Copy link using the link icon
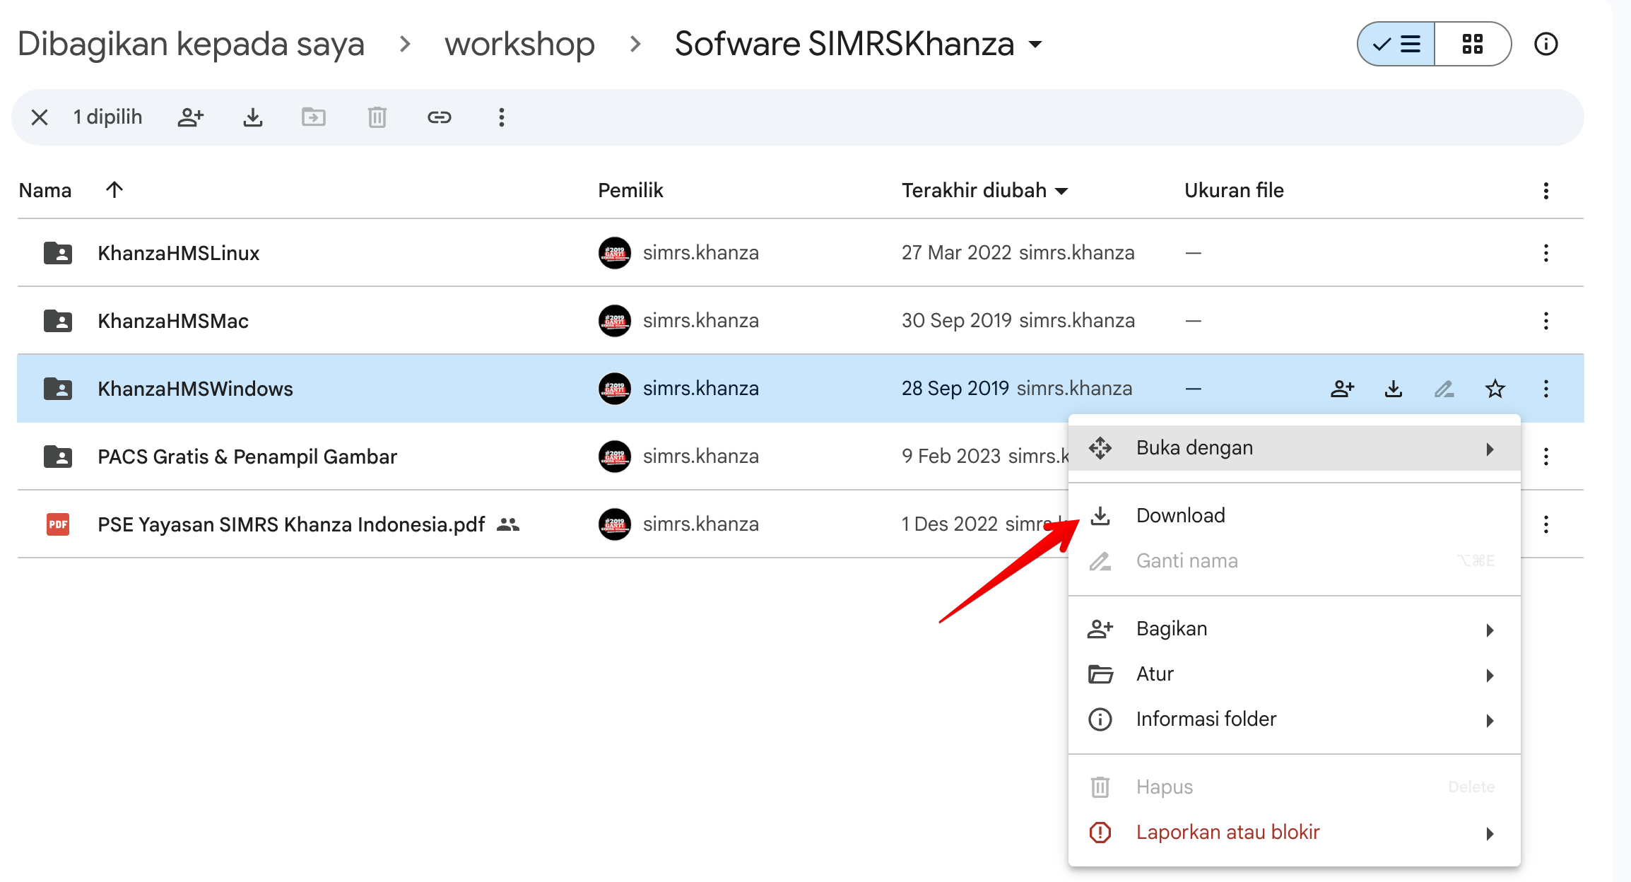The image size is (1631, 882). pyautogui.click(x=440, y=117)
